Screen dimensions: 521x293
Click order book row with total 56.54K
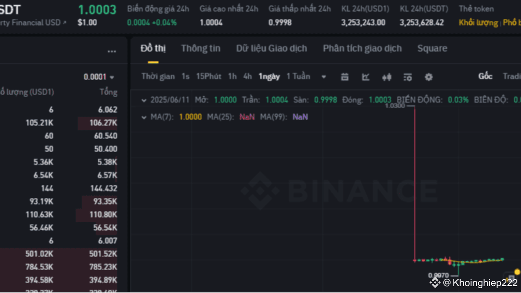[x=59, y=227]
